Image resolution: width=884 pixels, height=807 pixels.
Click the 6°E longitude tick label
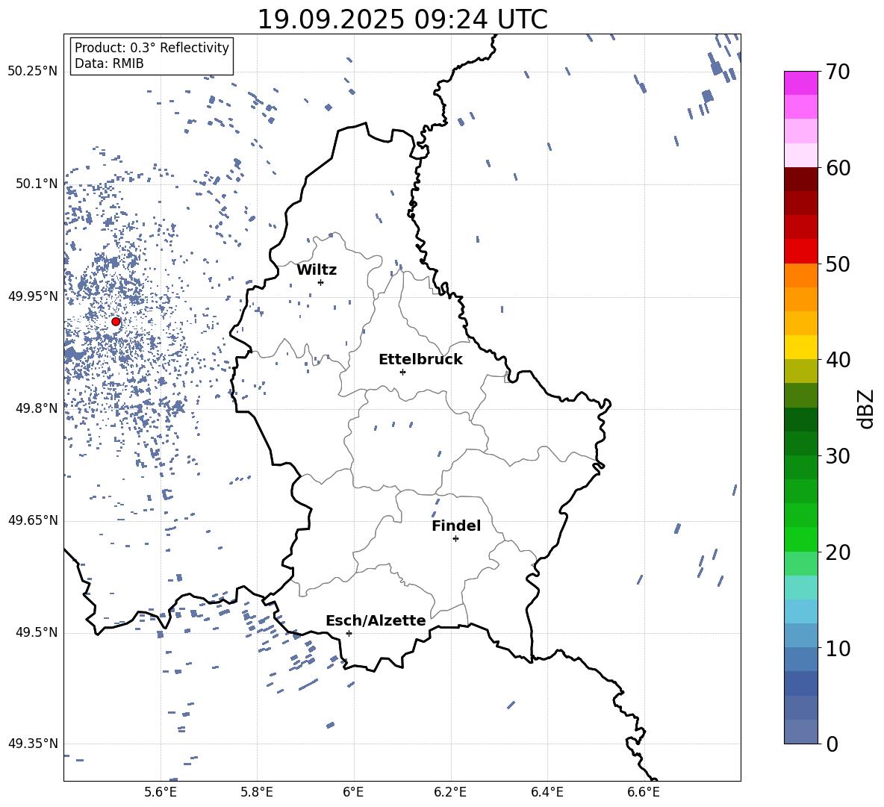[x=353, y=792]
